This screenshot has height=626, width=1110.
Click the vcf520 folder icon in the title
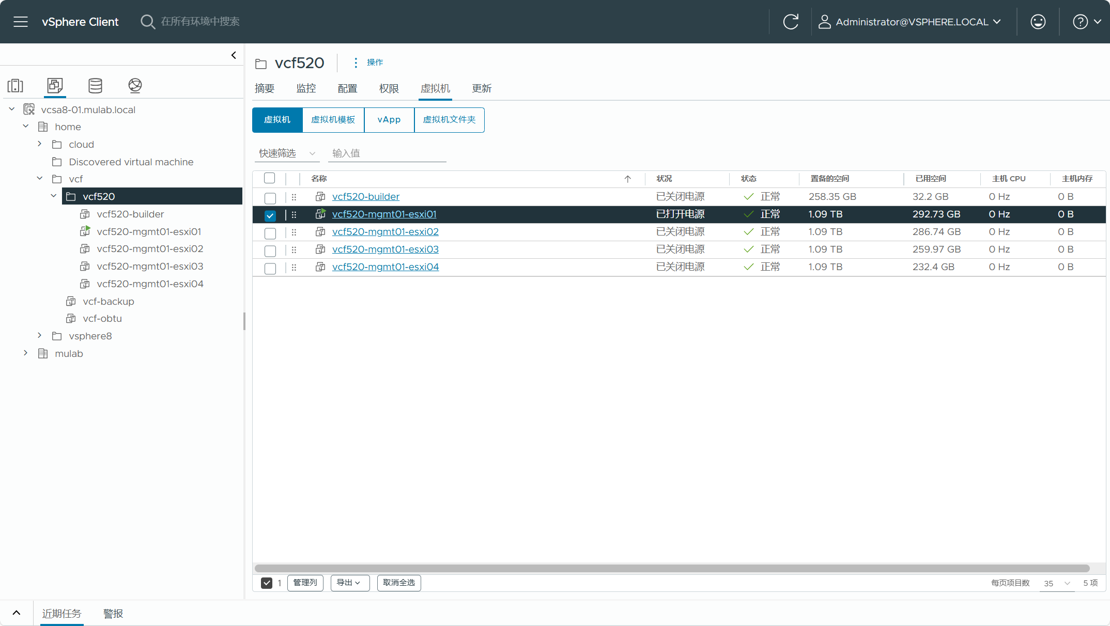[261, 64]
